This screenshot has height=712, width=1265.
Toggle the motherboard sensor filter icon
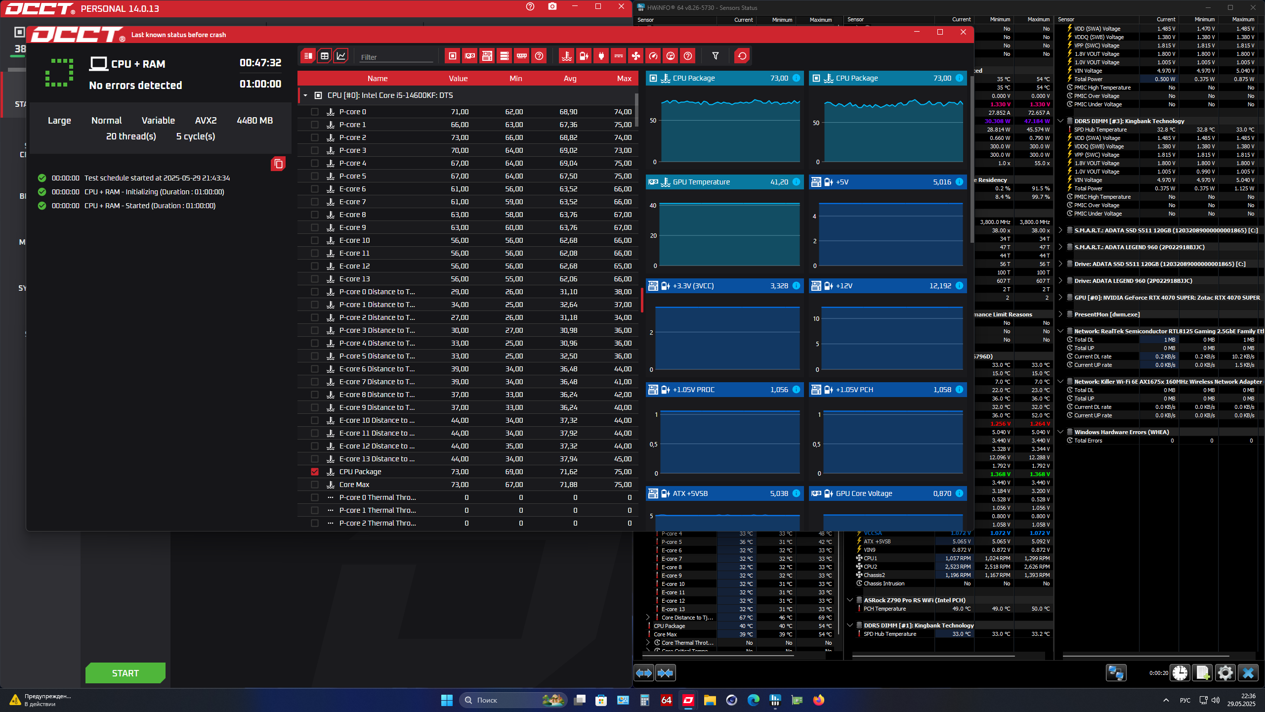tap(487, 56)
